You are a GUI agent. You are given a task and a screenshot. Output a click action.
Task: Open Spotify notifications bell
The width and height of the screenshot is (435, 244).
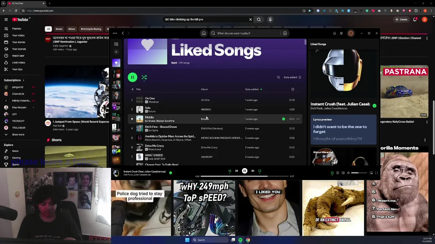(x=334, y=33)
